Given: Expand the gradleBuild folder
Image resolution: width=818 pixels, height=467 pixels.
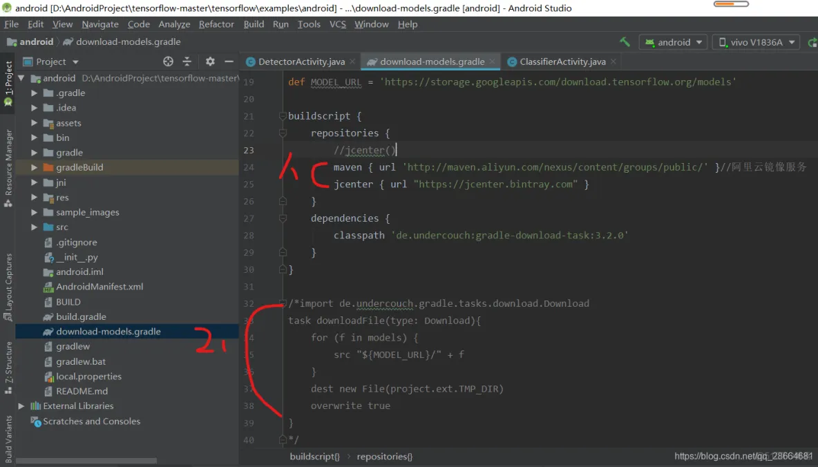Looking at the screenshot, I should pyautogui.click(x=34, y=167).
